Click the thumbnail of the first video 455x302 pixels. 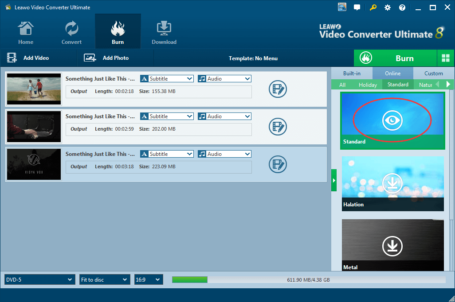click(x=34, y=89)
